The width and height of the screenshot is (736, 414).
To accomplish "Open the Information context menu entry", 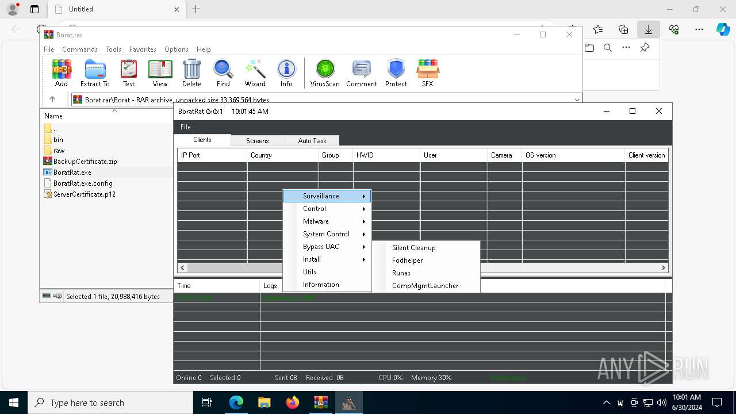I will click(x=327, y=285).
